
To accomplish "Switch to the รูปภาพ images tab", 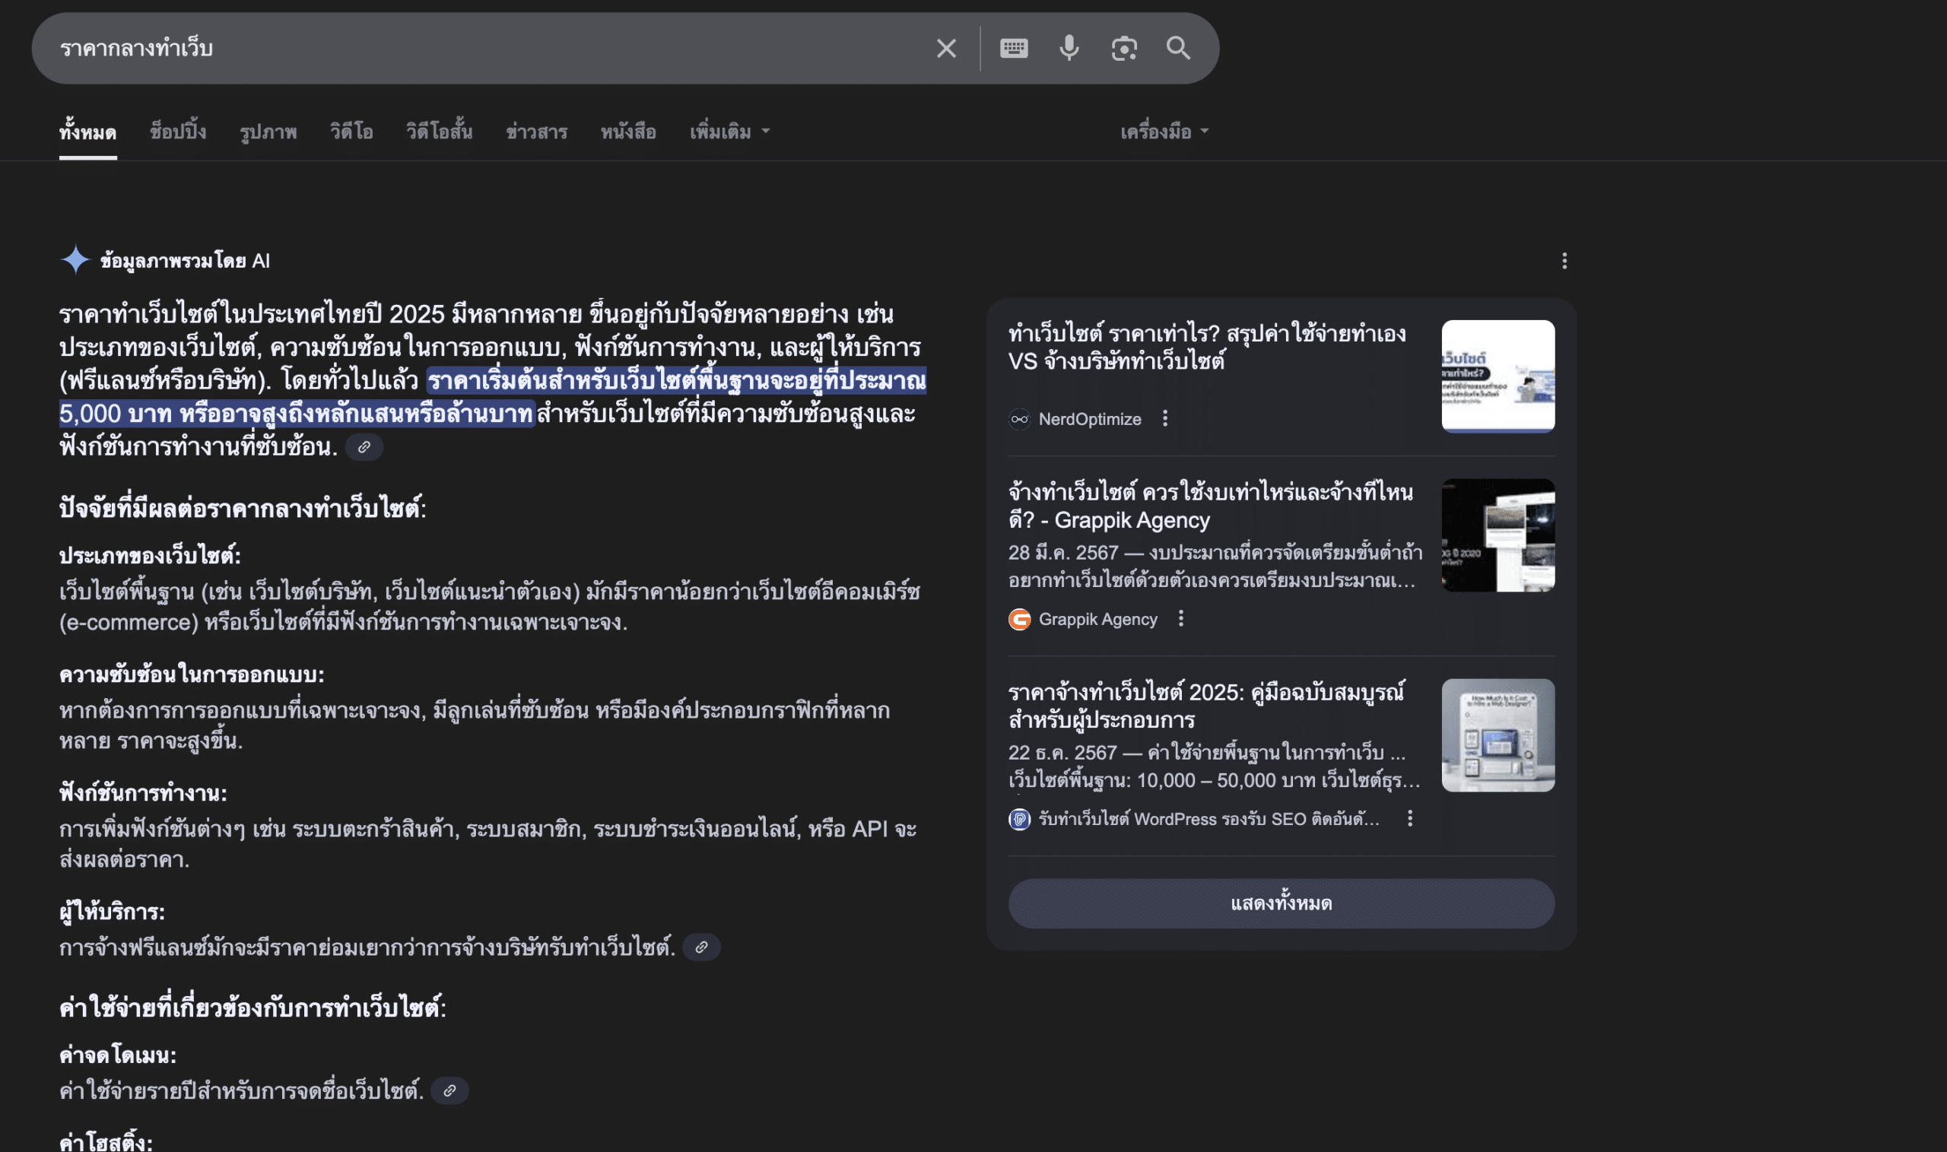I will [268, 132].
